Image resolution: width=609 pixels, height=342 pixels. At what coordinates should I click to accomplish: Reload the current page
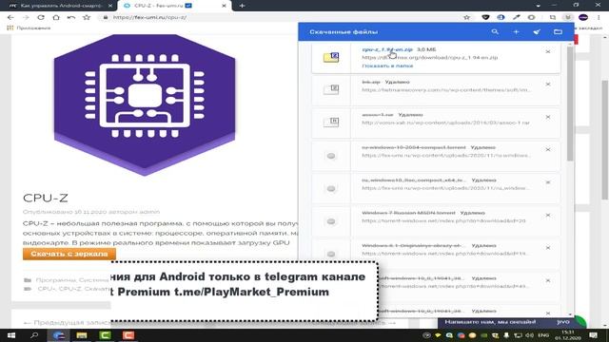pyautogui.click(x=41, y=17)
